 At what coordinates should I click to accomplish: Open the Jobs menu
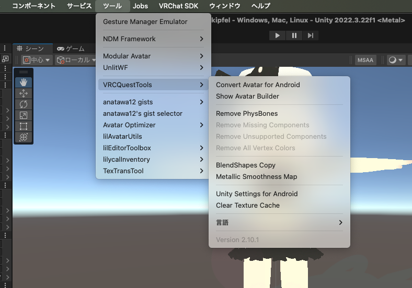(140, 6)
